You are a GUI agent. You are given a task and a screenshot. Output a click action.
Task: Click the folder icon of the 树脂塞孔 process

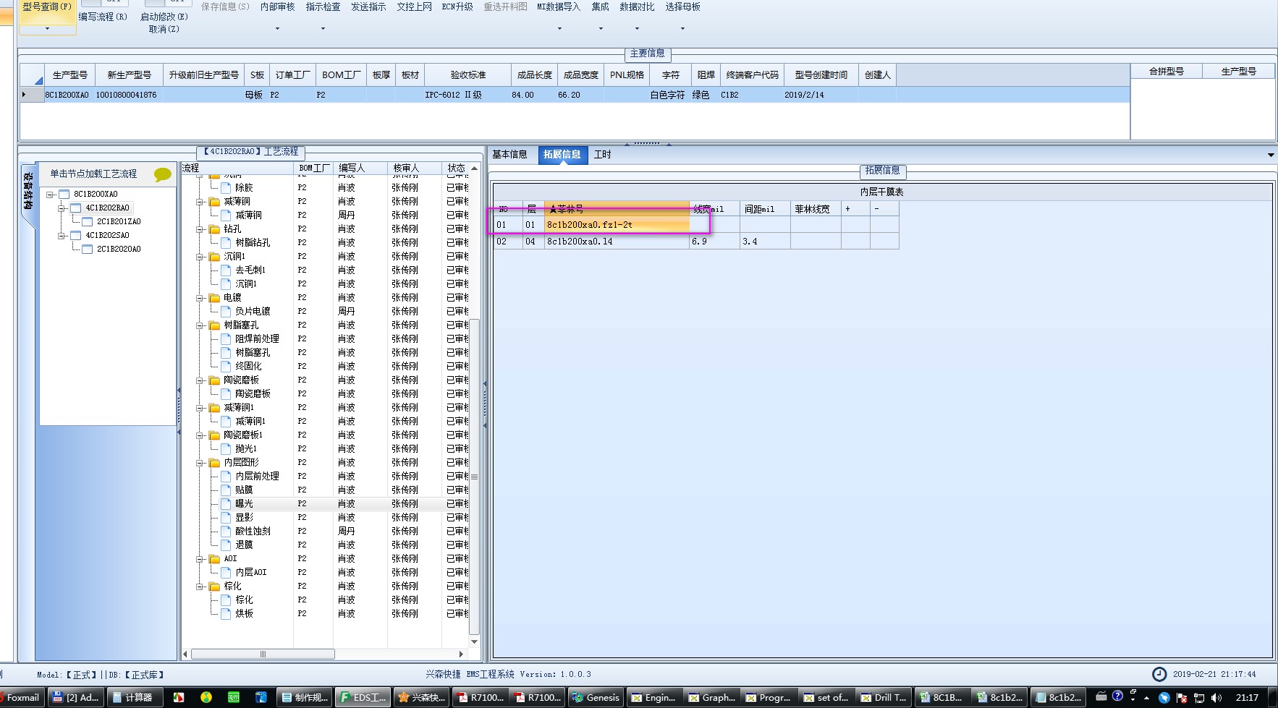pos(214,325)
